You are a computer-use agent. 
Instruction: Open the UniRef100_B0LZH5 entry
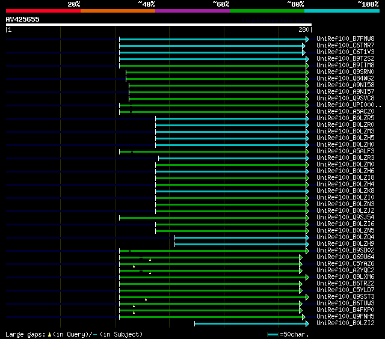click(x=345, y=138)
